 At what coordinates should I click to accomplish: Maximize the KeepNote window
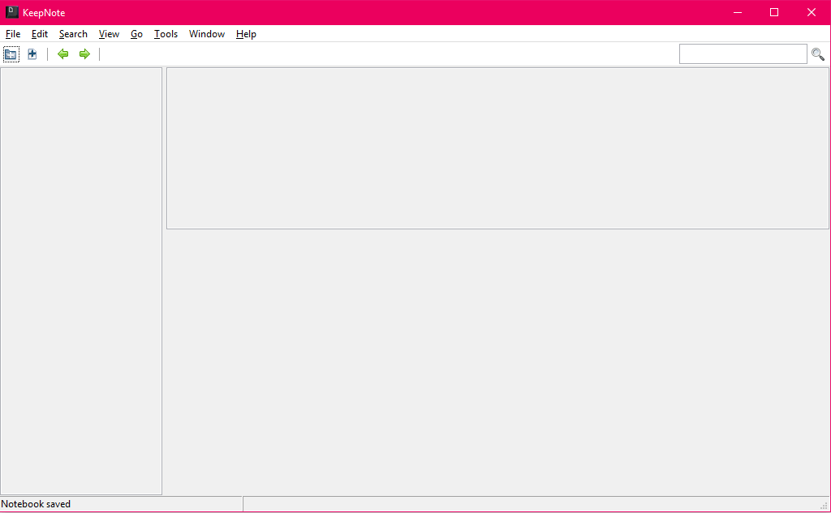pyautogui.click(x=774, y=12)
